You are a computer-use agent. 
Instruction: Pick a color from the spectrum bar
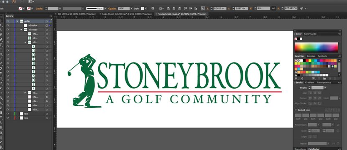316,47
